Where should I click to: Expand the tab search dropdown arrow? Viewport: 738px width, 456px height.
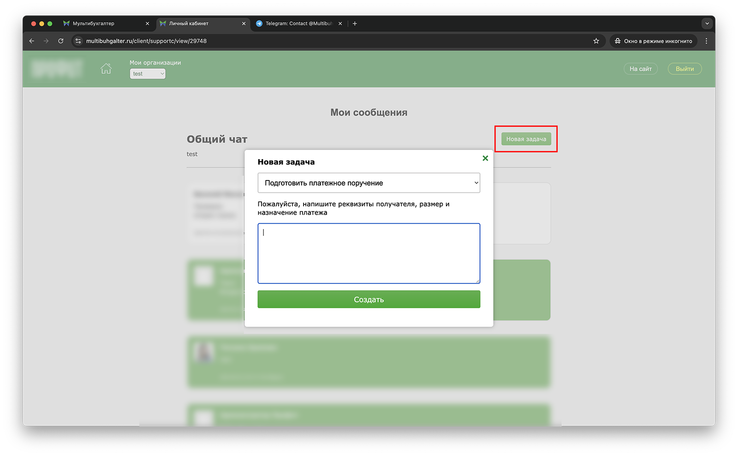pos(707,24)
